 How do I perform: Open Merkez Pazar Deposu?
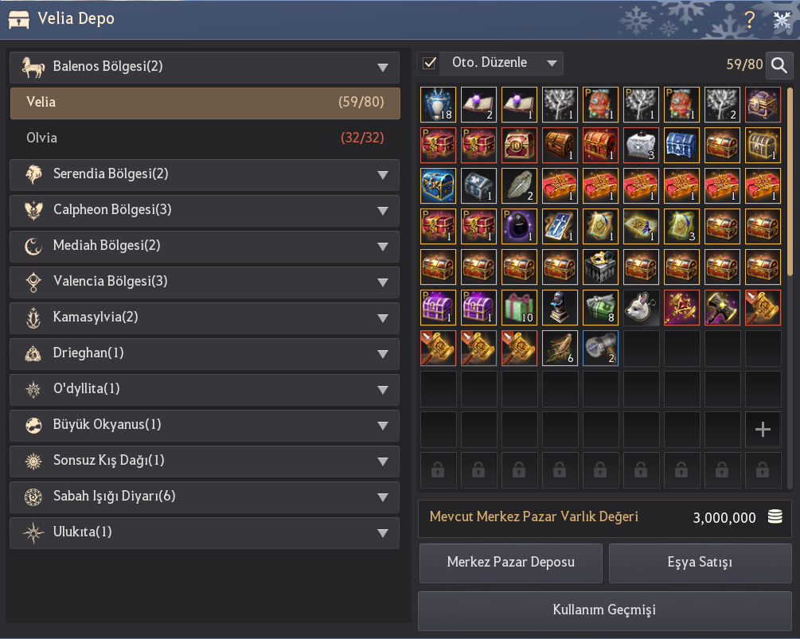point(511,563)
